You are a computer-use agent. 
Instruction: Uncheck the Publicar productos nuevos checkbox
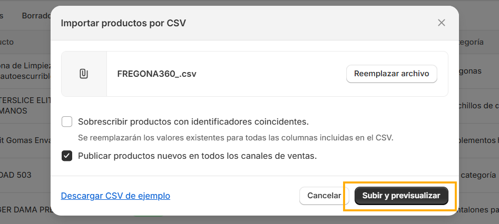pos(67,156)
